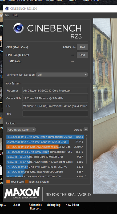Screen dimensions: 117x214
Task: Select Relatorios Sitesco desktop item
Action: (35, 207)
